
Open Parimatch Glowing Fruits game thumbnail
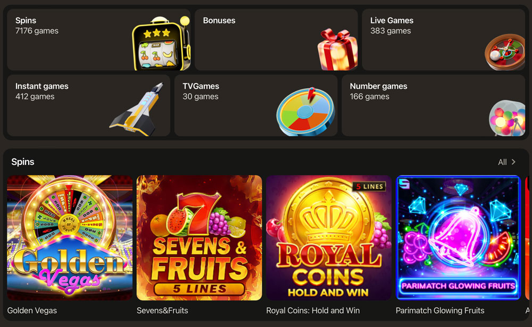[459, 238]
